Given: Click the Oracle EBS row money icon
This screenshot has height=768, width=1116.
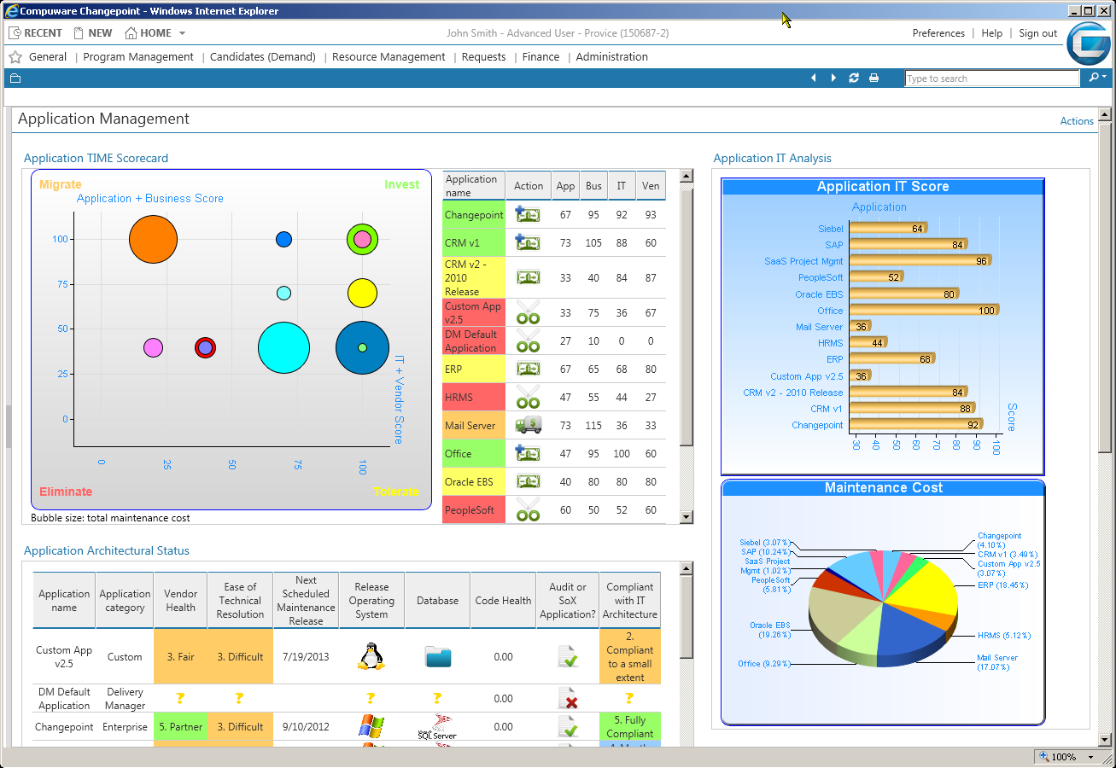Looking at the screenshot, I should [x=528, y=481].
